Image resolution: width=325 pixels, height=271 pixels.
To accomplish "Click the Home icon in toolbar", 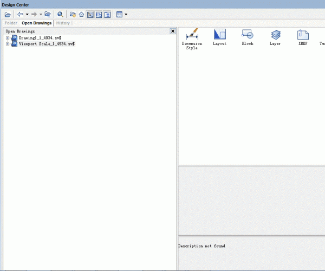I will 81,15.
